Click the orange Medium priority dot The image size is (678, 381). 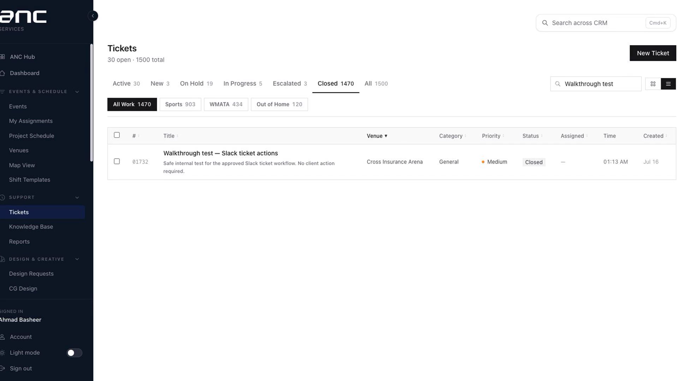483,162
